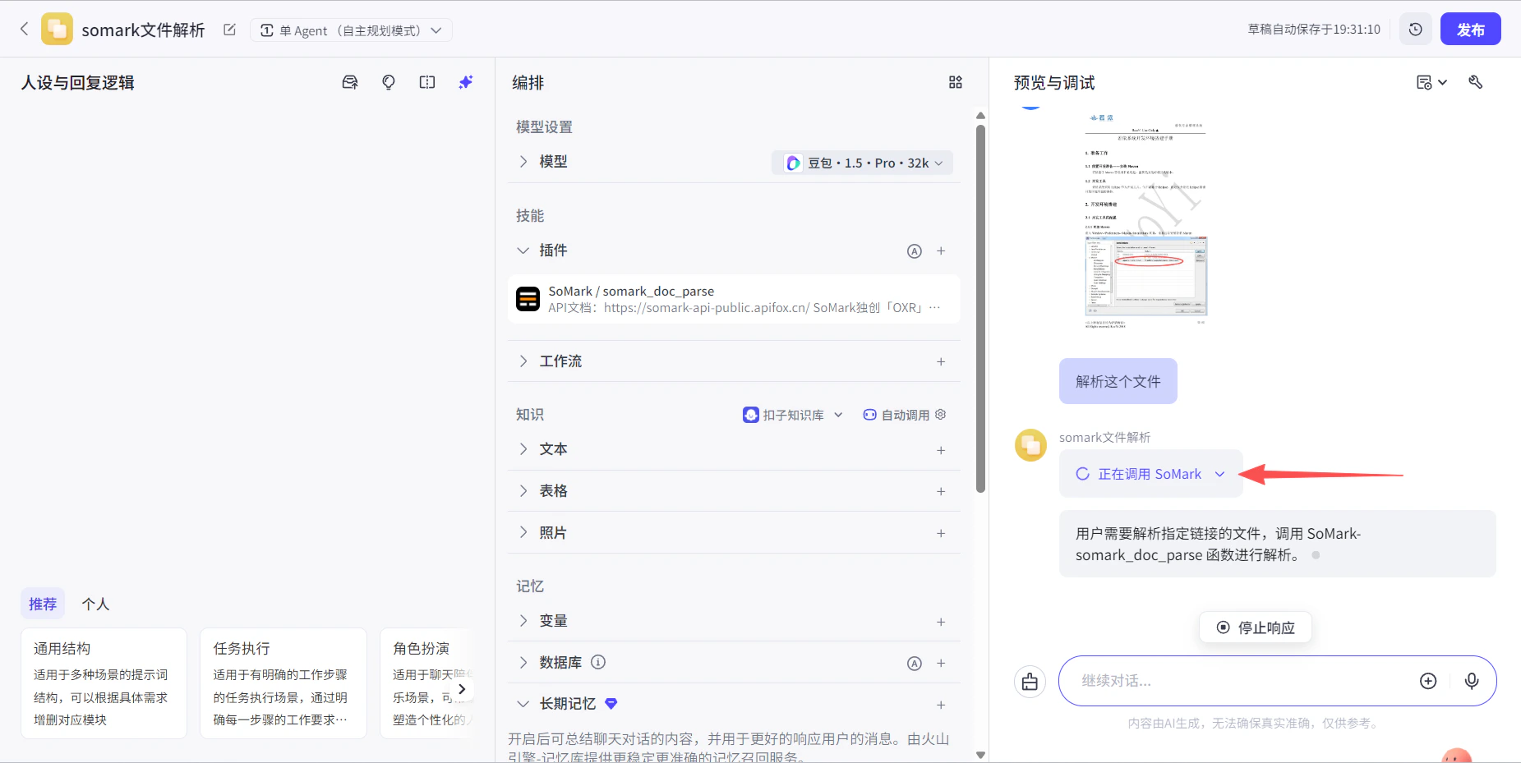The height and width of the screenshot is (763, 1521).
Task: Open the 豆包 1.5 Pro 32k model dropdown
Action: click(x=862, y=163)
